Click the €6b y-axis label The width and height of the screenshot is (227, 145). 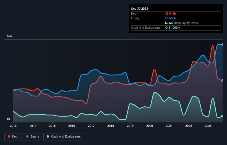9,36
